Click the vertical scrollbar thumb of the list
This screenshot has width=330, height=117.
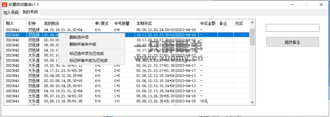point(252,37)
